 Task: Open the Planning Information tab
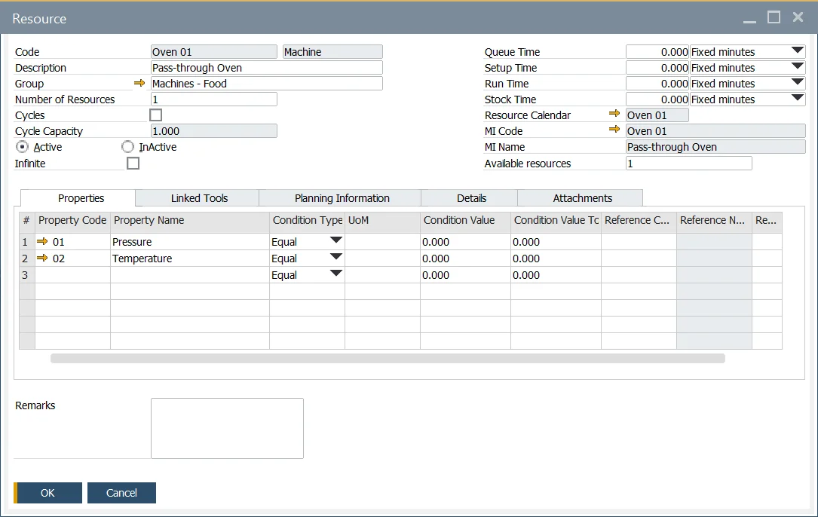342,198
